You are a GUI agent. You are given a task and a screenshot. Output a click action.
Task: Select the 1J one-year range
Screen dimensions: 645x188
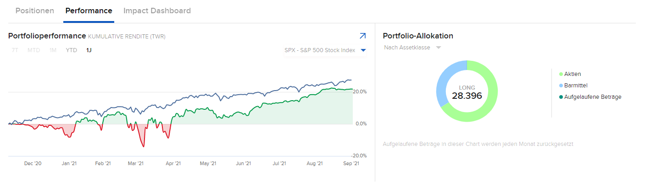pyautogui.click(x=89, y=50)
